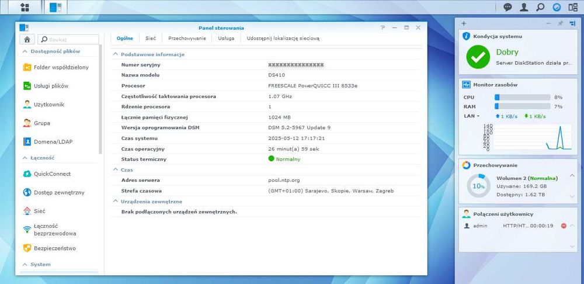Open the user options person icon

click(x=524, y=7)
